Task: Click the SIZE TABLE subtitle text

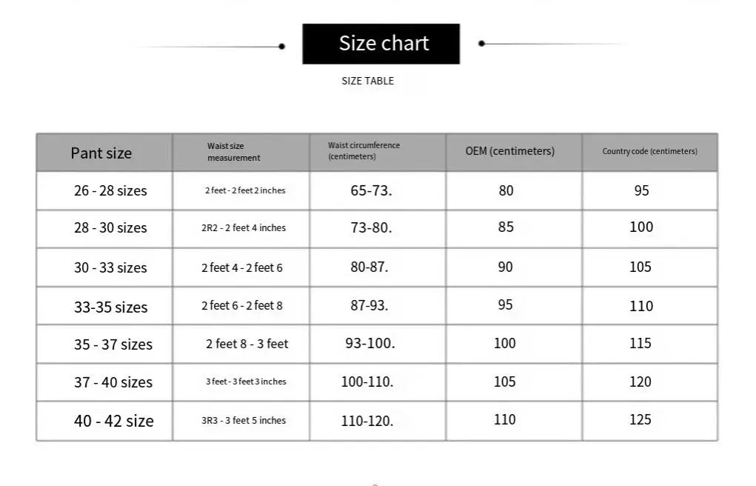Action: coord(367,81)
